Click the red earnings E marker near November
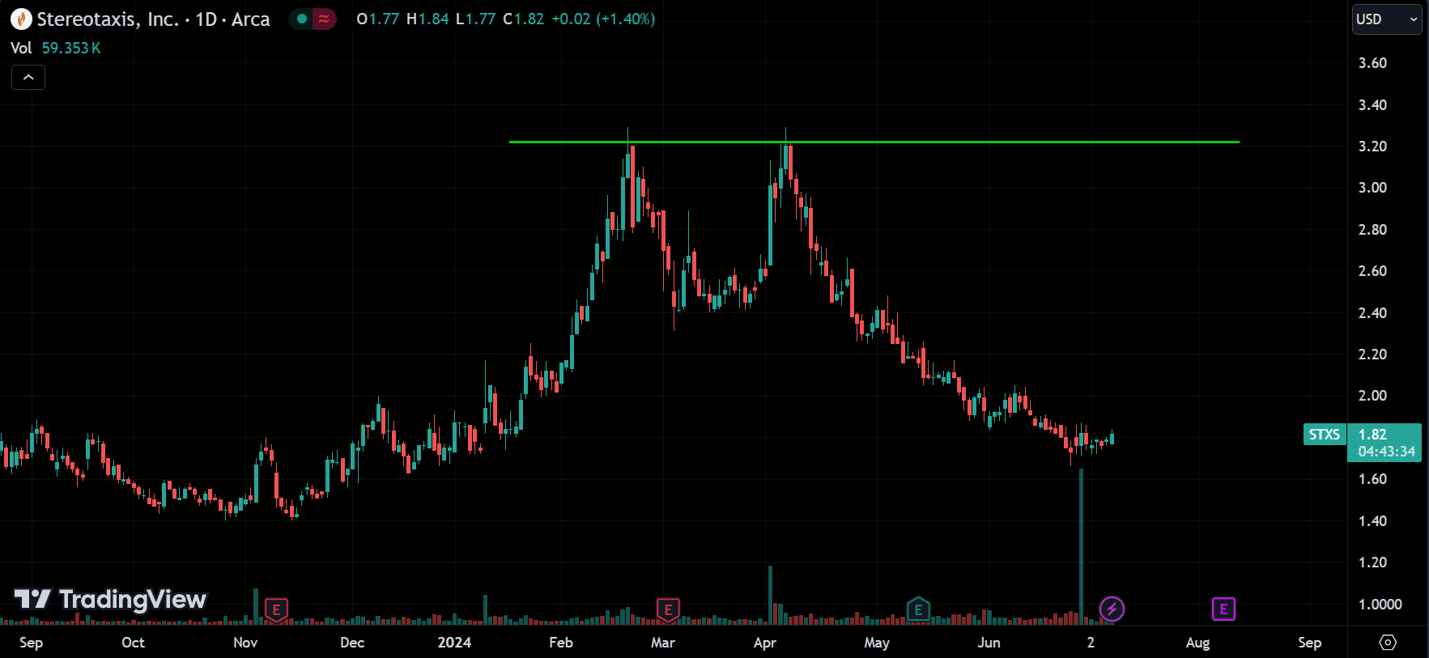Screen dimensions: 1429x658 pos(276,609)
